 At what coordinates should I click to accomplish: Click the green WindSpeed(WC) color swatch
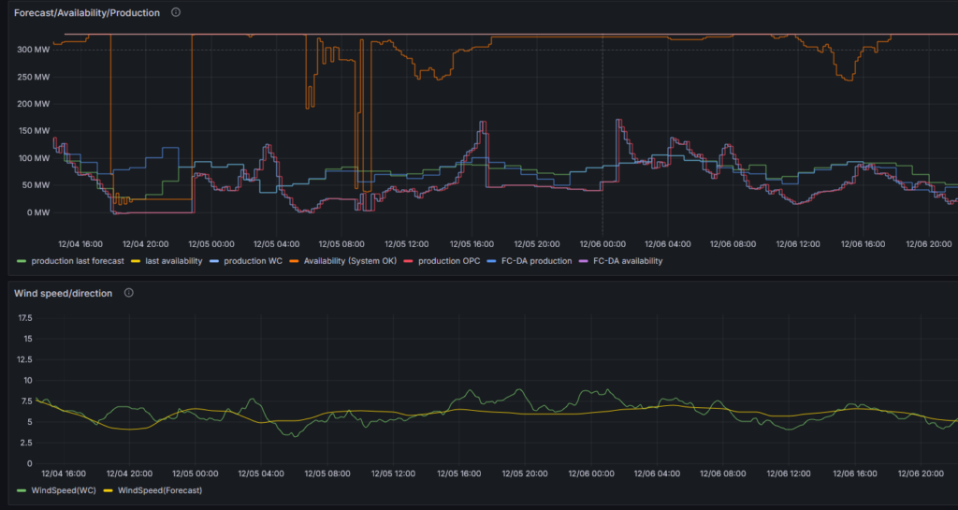(22, 490)
